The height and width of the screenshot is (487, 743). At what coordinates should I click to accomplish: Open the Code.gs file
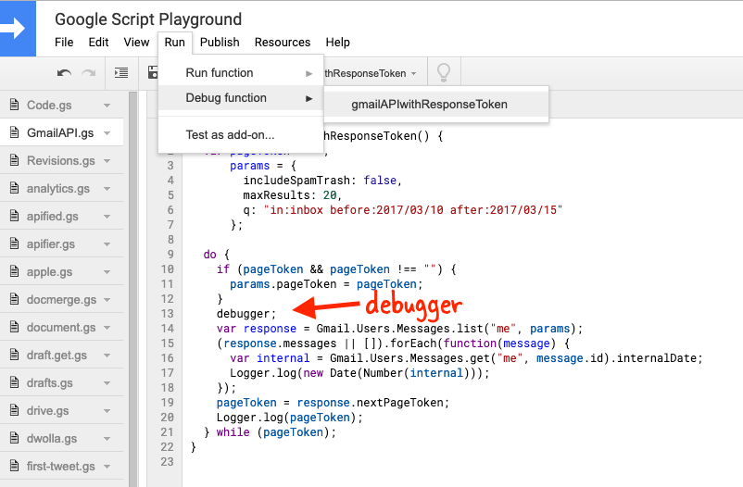click(49, 106)
